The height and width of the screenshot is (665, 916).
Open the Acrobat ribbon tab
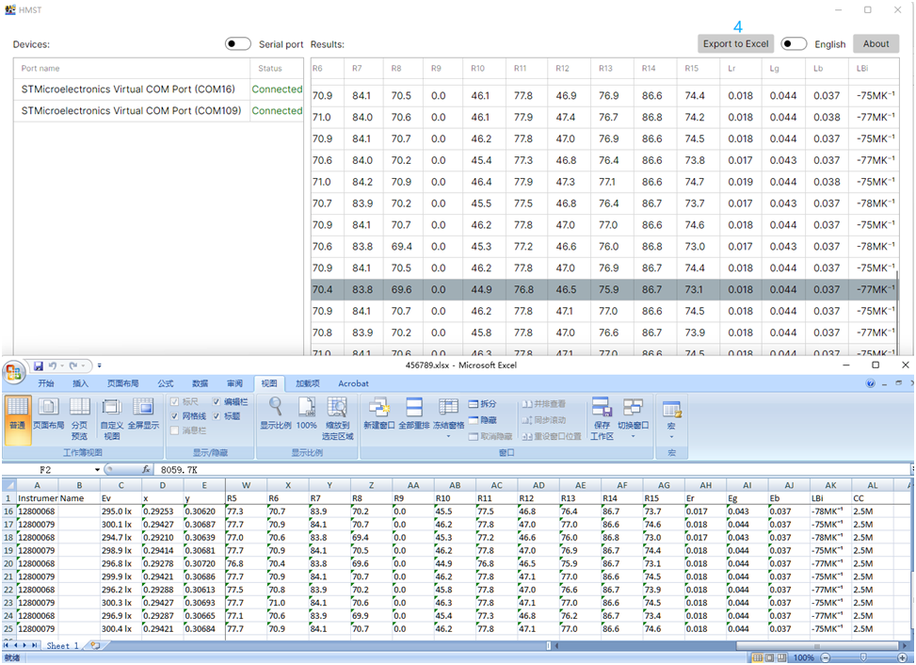(x=353, y=383)
